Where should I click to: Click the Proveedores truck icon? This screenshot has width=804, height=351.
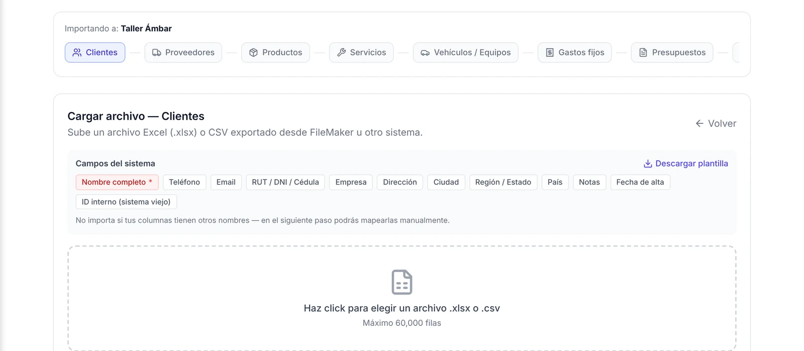click(x=157, y=52)
